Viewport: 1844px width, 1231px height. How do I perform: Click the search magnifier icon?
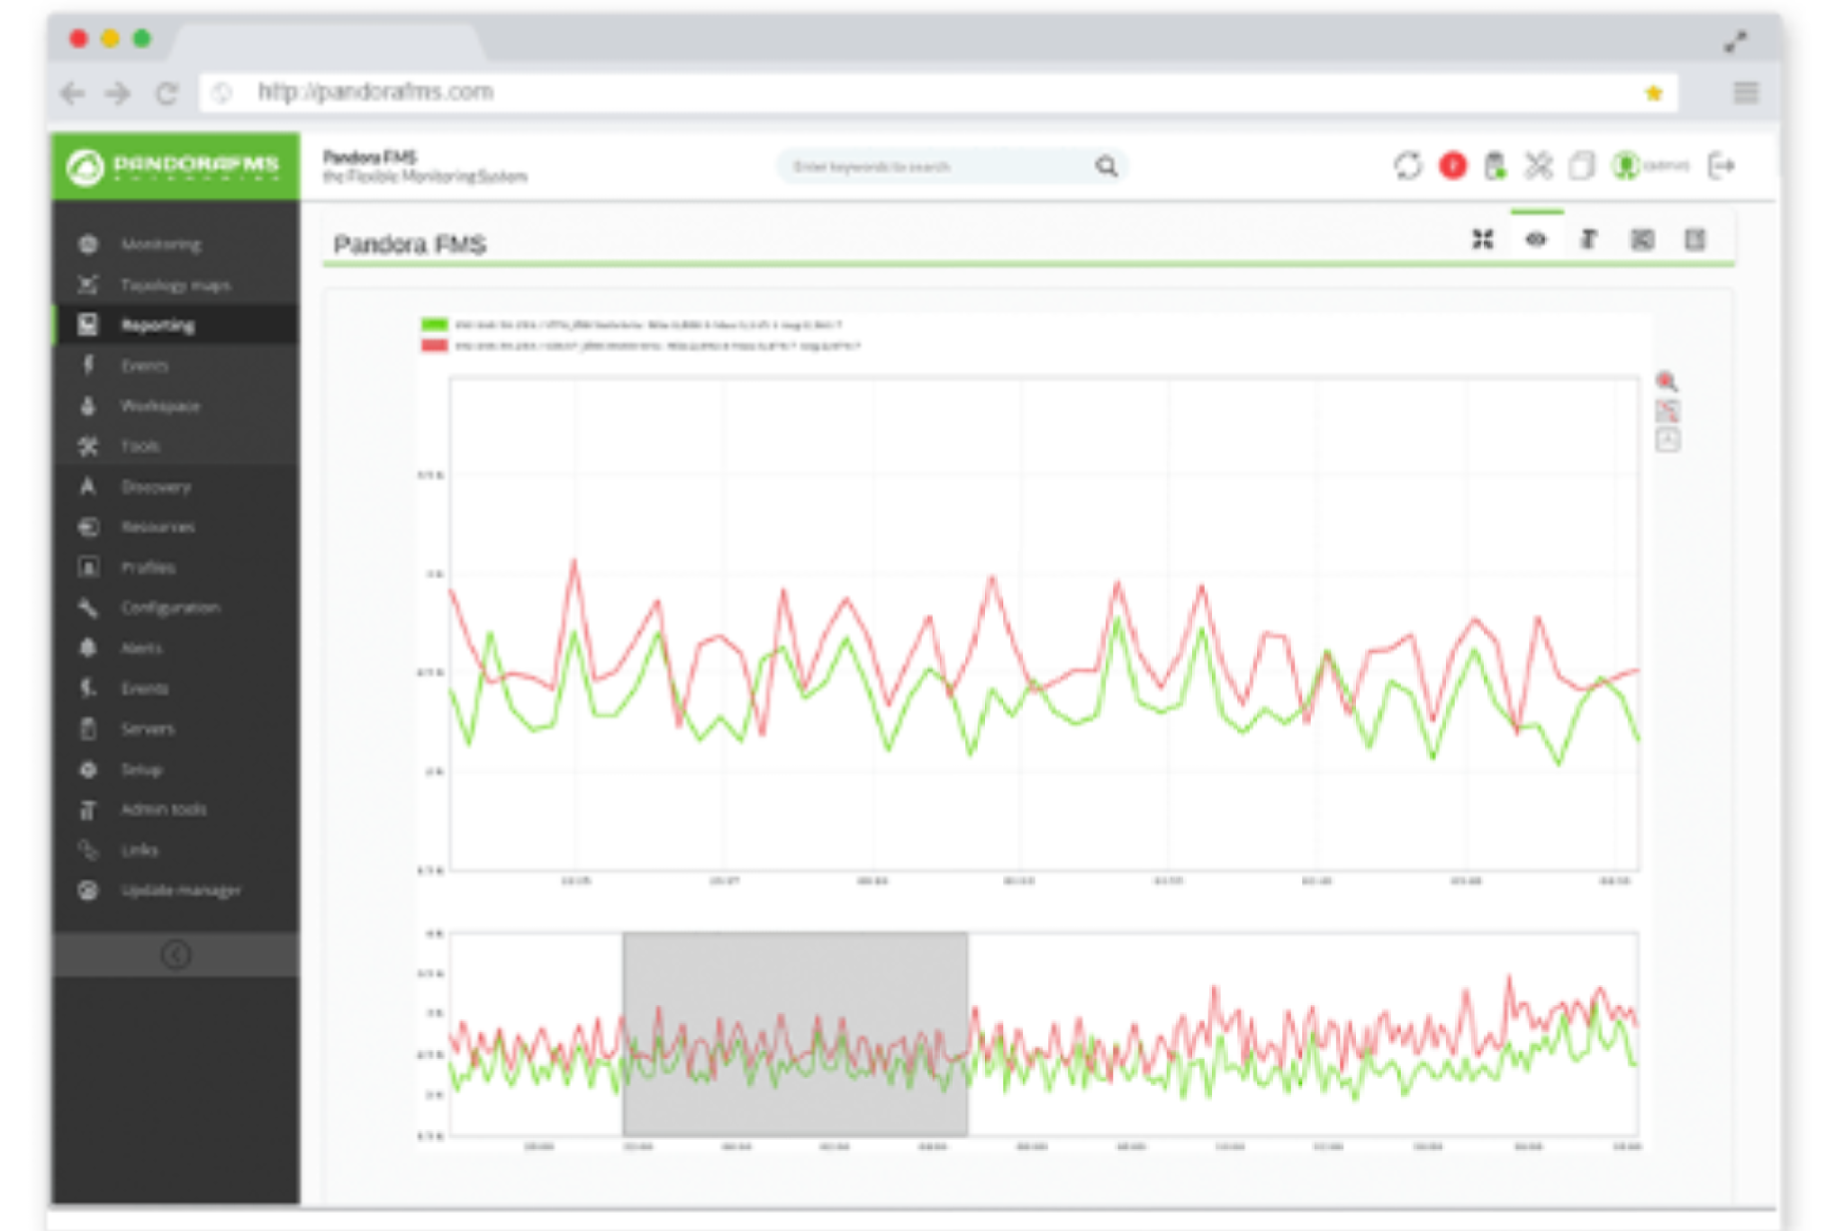point(1107,167)
